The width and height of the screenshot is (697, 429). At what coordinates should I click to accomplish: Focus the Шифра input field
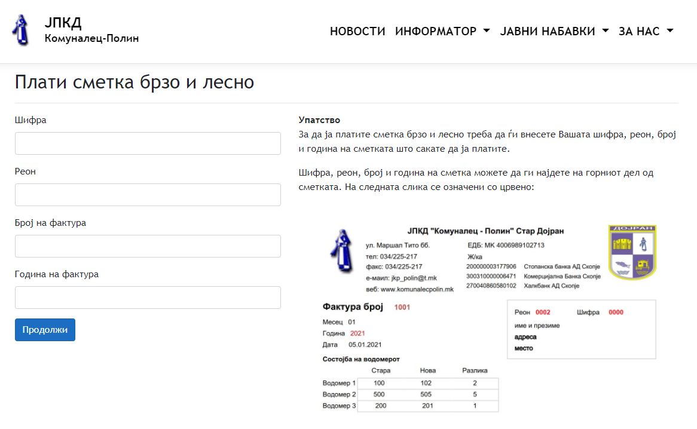(x=148, y=143)
